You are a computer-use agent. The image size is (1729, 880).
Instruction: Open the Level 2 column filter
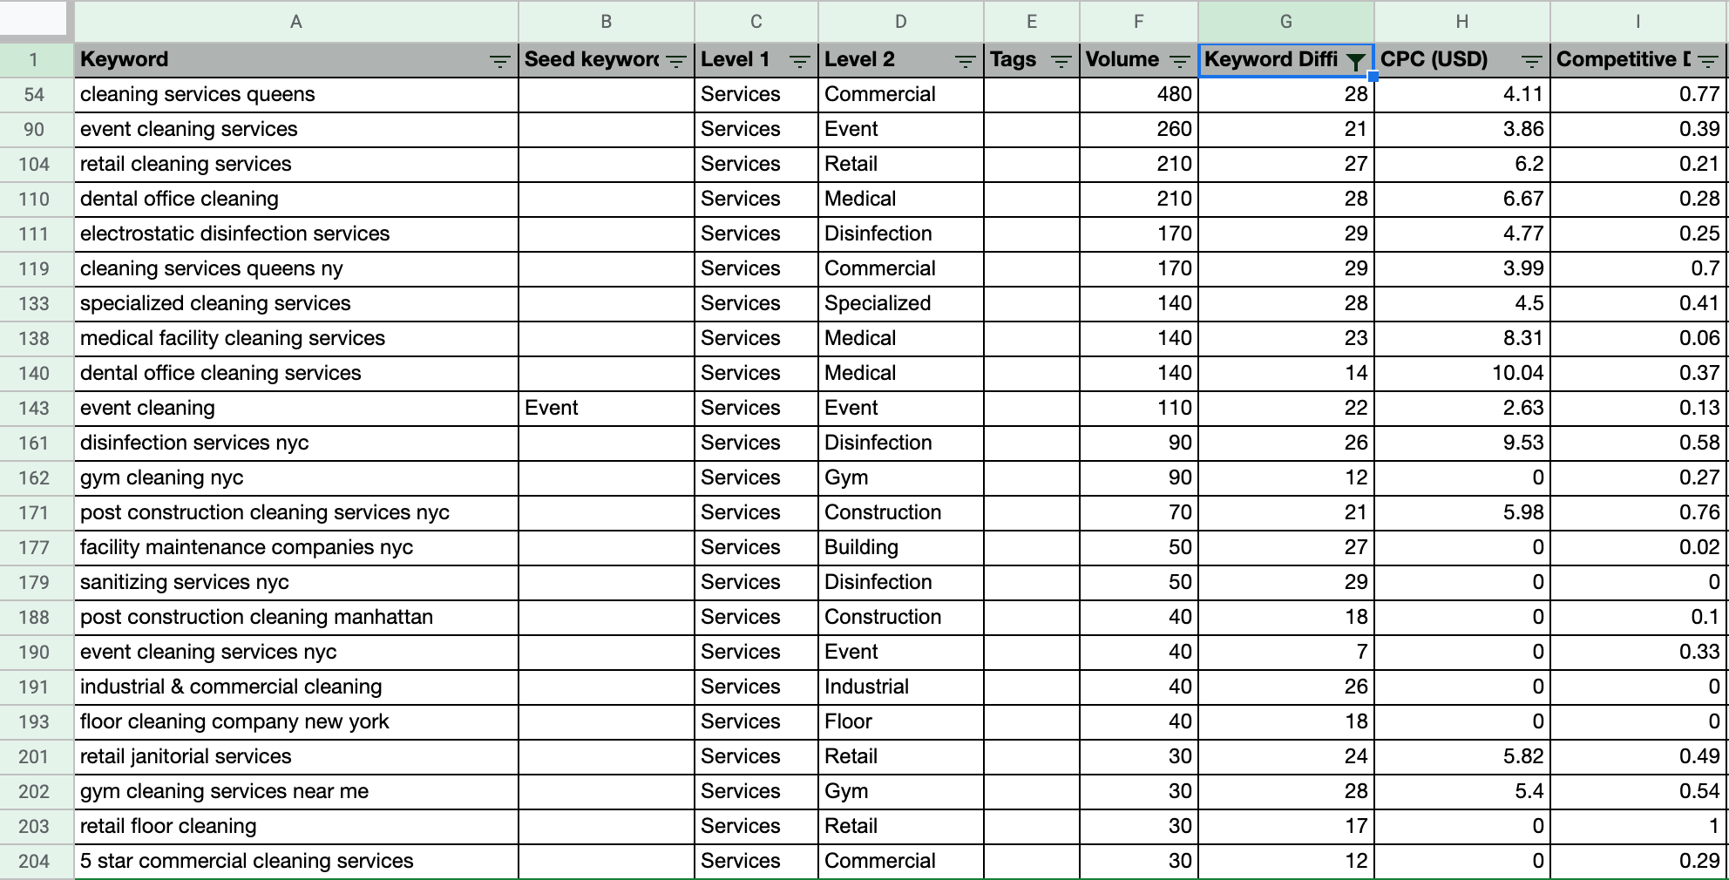click(966, 61)
